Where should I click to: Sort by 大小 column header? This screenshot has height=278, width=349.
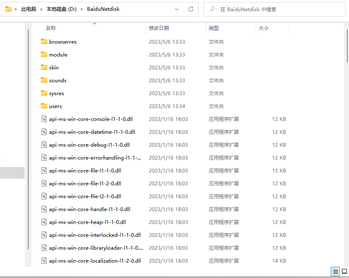(x=264, y=28)
